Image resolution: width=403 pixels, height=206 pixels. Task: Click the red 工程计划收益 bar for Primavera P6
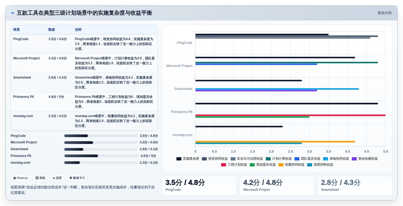(290, 115)
